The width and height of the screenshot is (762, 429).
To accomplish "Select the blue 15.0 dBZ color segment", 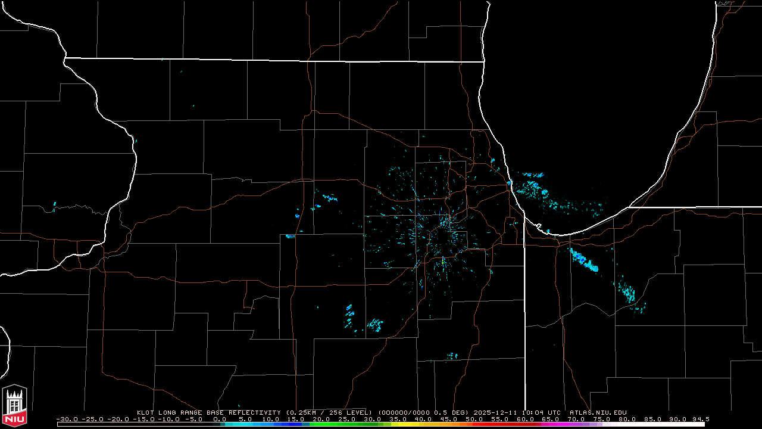I will 296,424.
